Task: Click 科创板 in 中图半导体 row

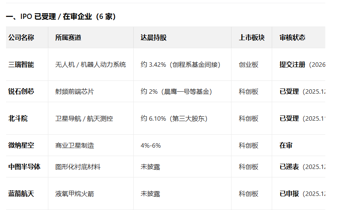Action: [x=249, y=167]
